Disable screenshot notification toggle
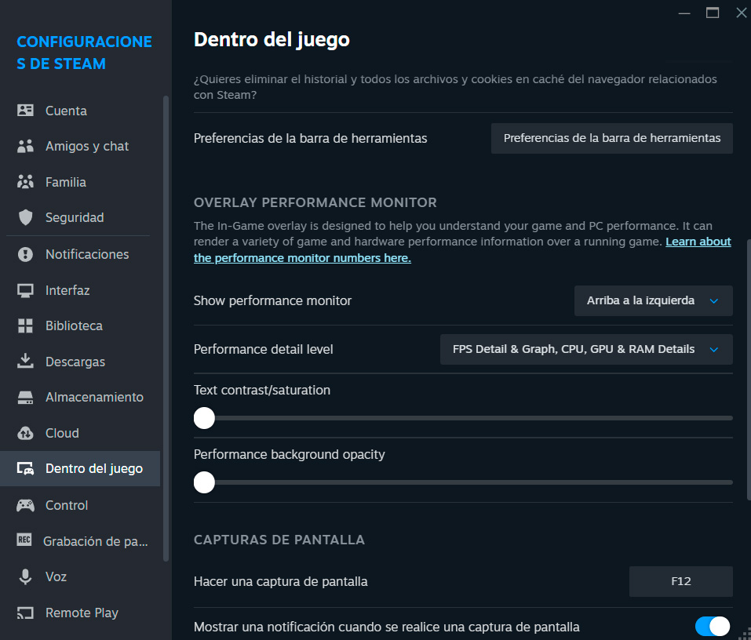 (713, 626)
